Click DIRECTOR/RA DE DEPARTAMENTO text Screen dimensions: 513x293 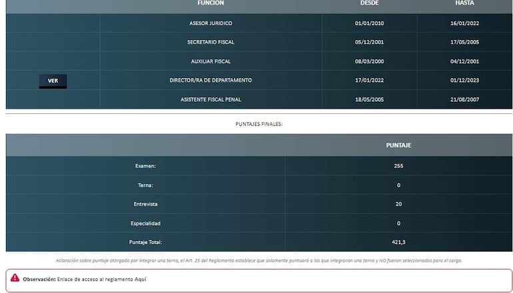tap(211, 81)
